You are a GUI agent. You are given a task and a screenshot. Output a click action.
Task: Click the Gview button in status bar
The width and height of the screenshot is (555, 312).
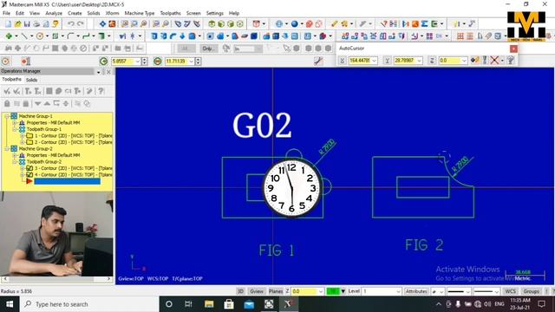pos(257,291)
